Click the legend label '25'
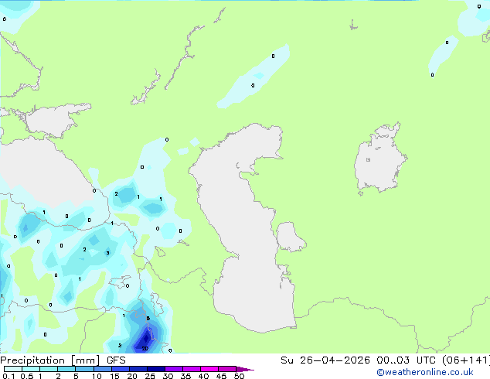The image size is (490, 379). tap(150, 376)
